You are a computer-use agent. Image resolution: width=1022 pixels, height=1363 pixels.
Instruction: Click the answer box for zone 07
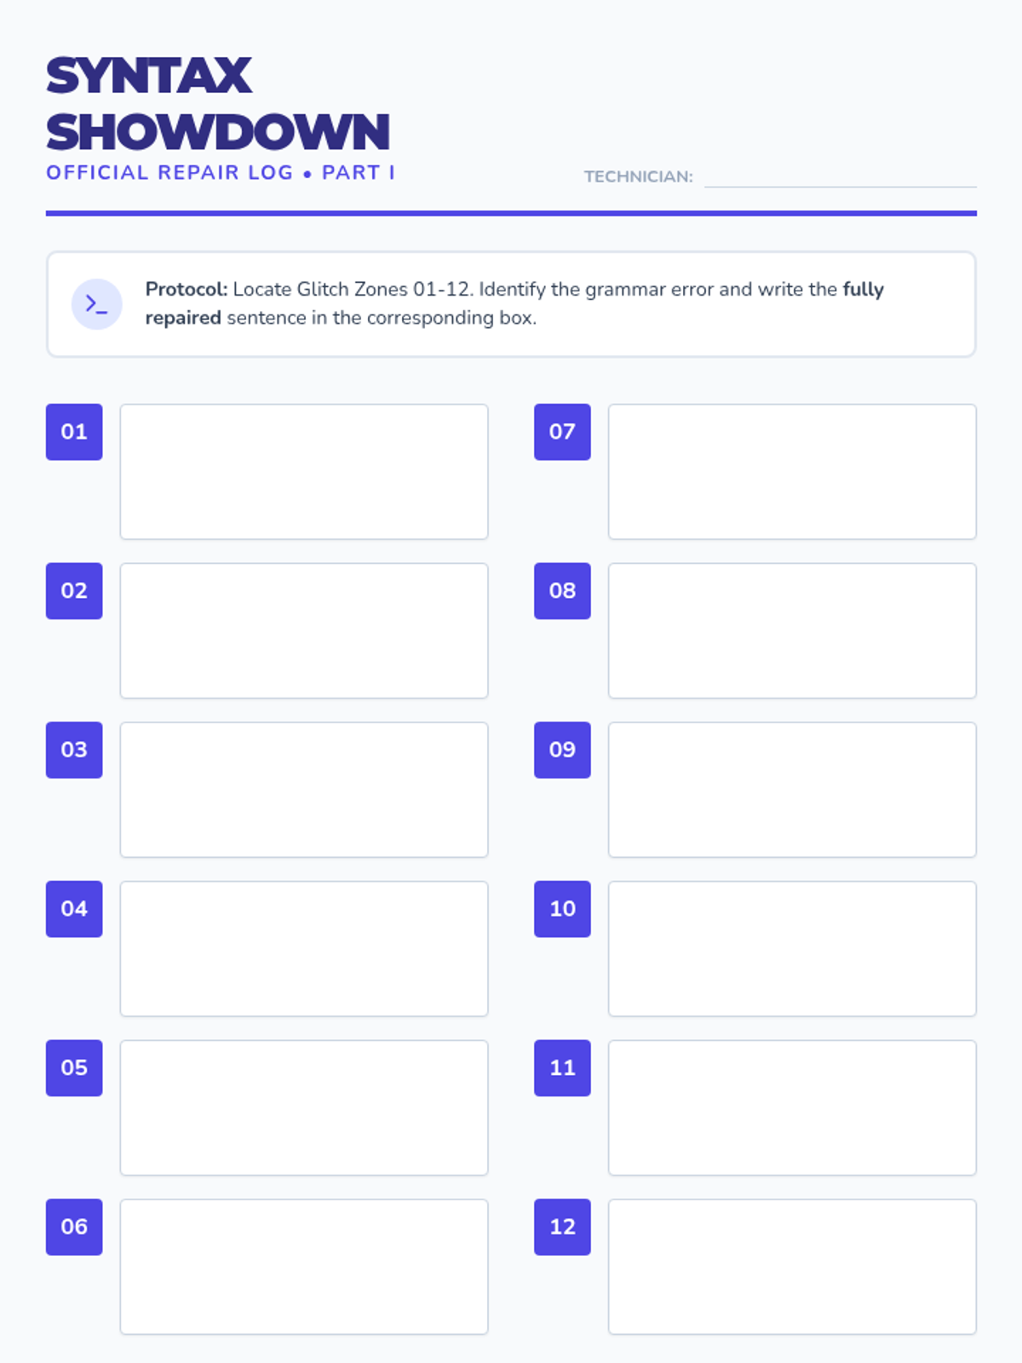792,472
